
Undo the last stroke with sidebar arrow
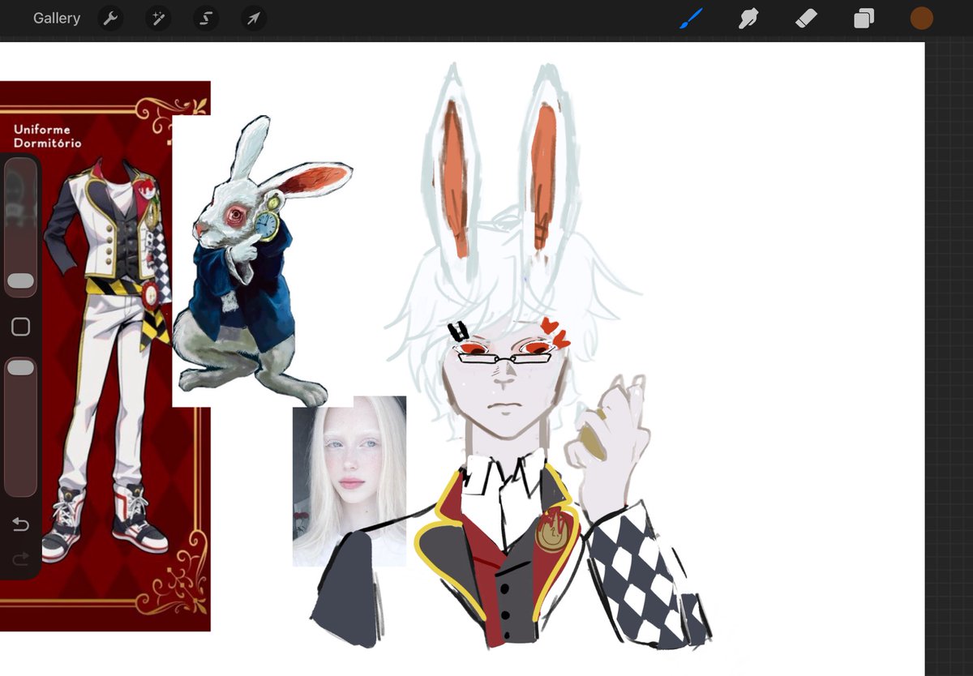pos(20,525)
